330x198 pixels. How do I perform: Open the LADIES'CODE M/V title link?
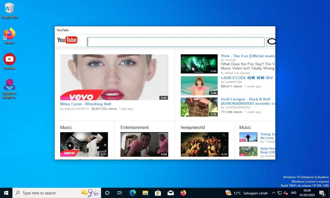click(247, 78)
